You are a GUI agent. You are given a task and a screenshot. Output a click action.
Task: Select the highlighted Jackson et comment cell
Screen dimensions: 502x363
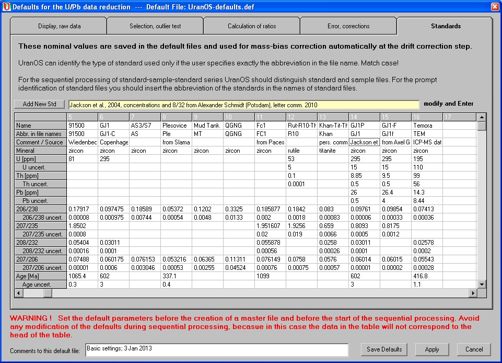pos(364,142)
